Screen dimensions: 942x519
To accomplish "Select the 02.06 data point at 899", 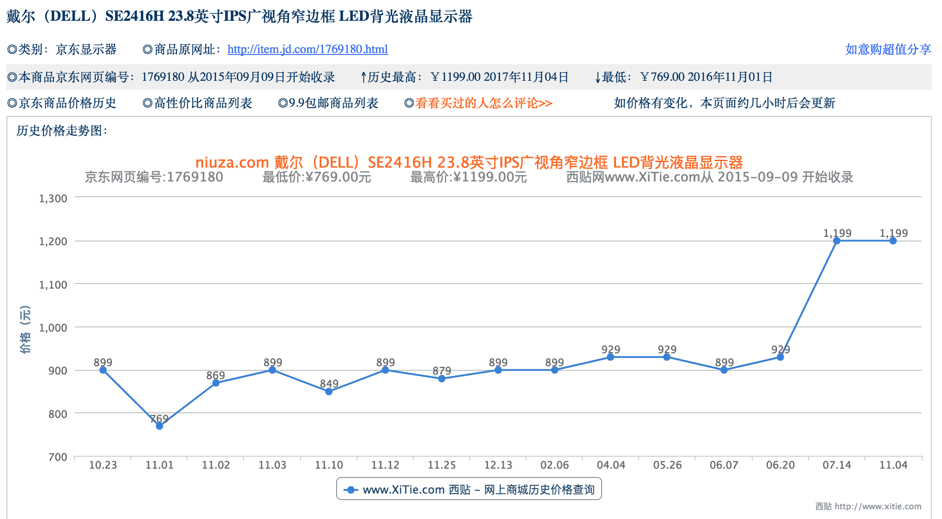I will (555, 370).
